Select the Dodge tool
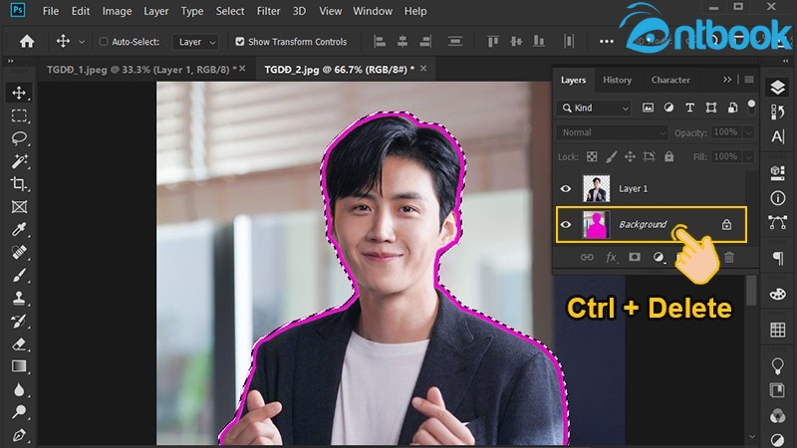This screenshot has width=797, height=448. click(x=19, y=412)
